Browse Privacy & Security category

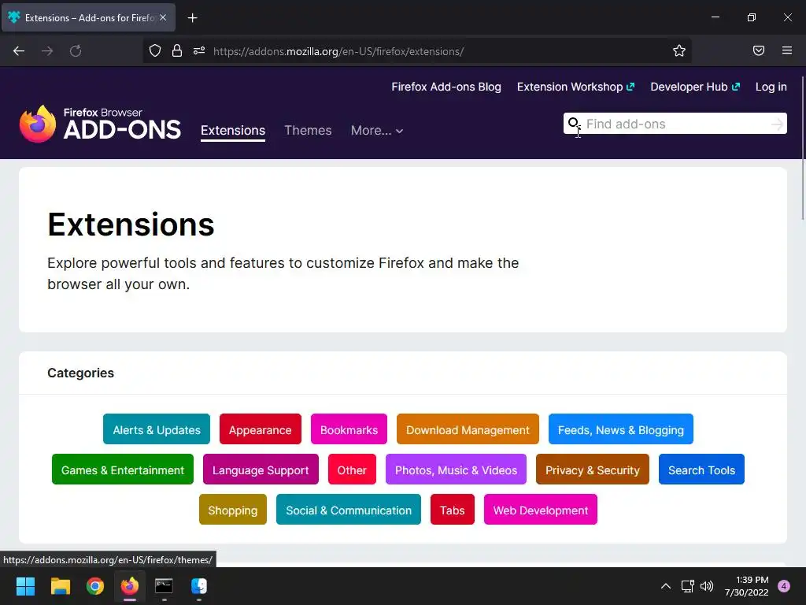coord(593,470)
